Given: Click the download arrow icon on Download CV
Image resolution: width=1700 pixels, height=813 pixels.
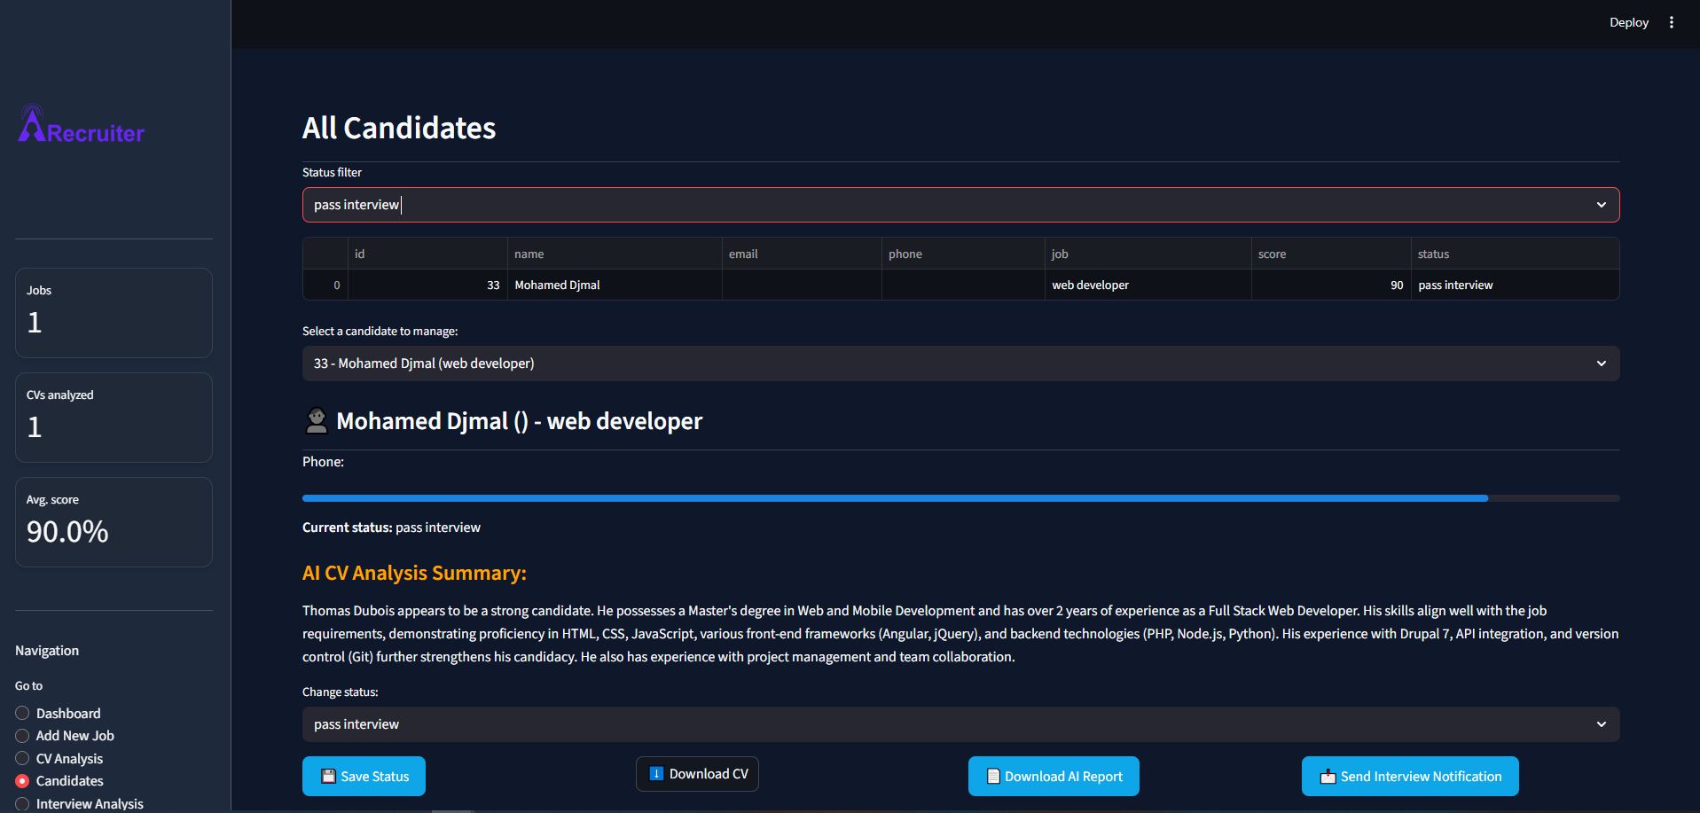Looking at the screenshot, I should (x=656, y=774).
